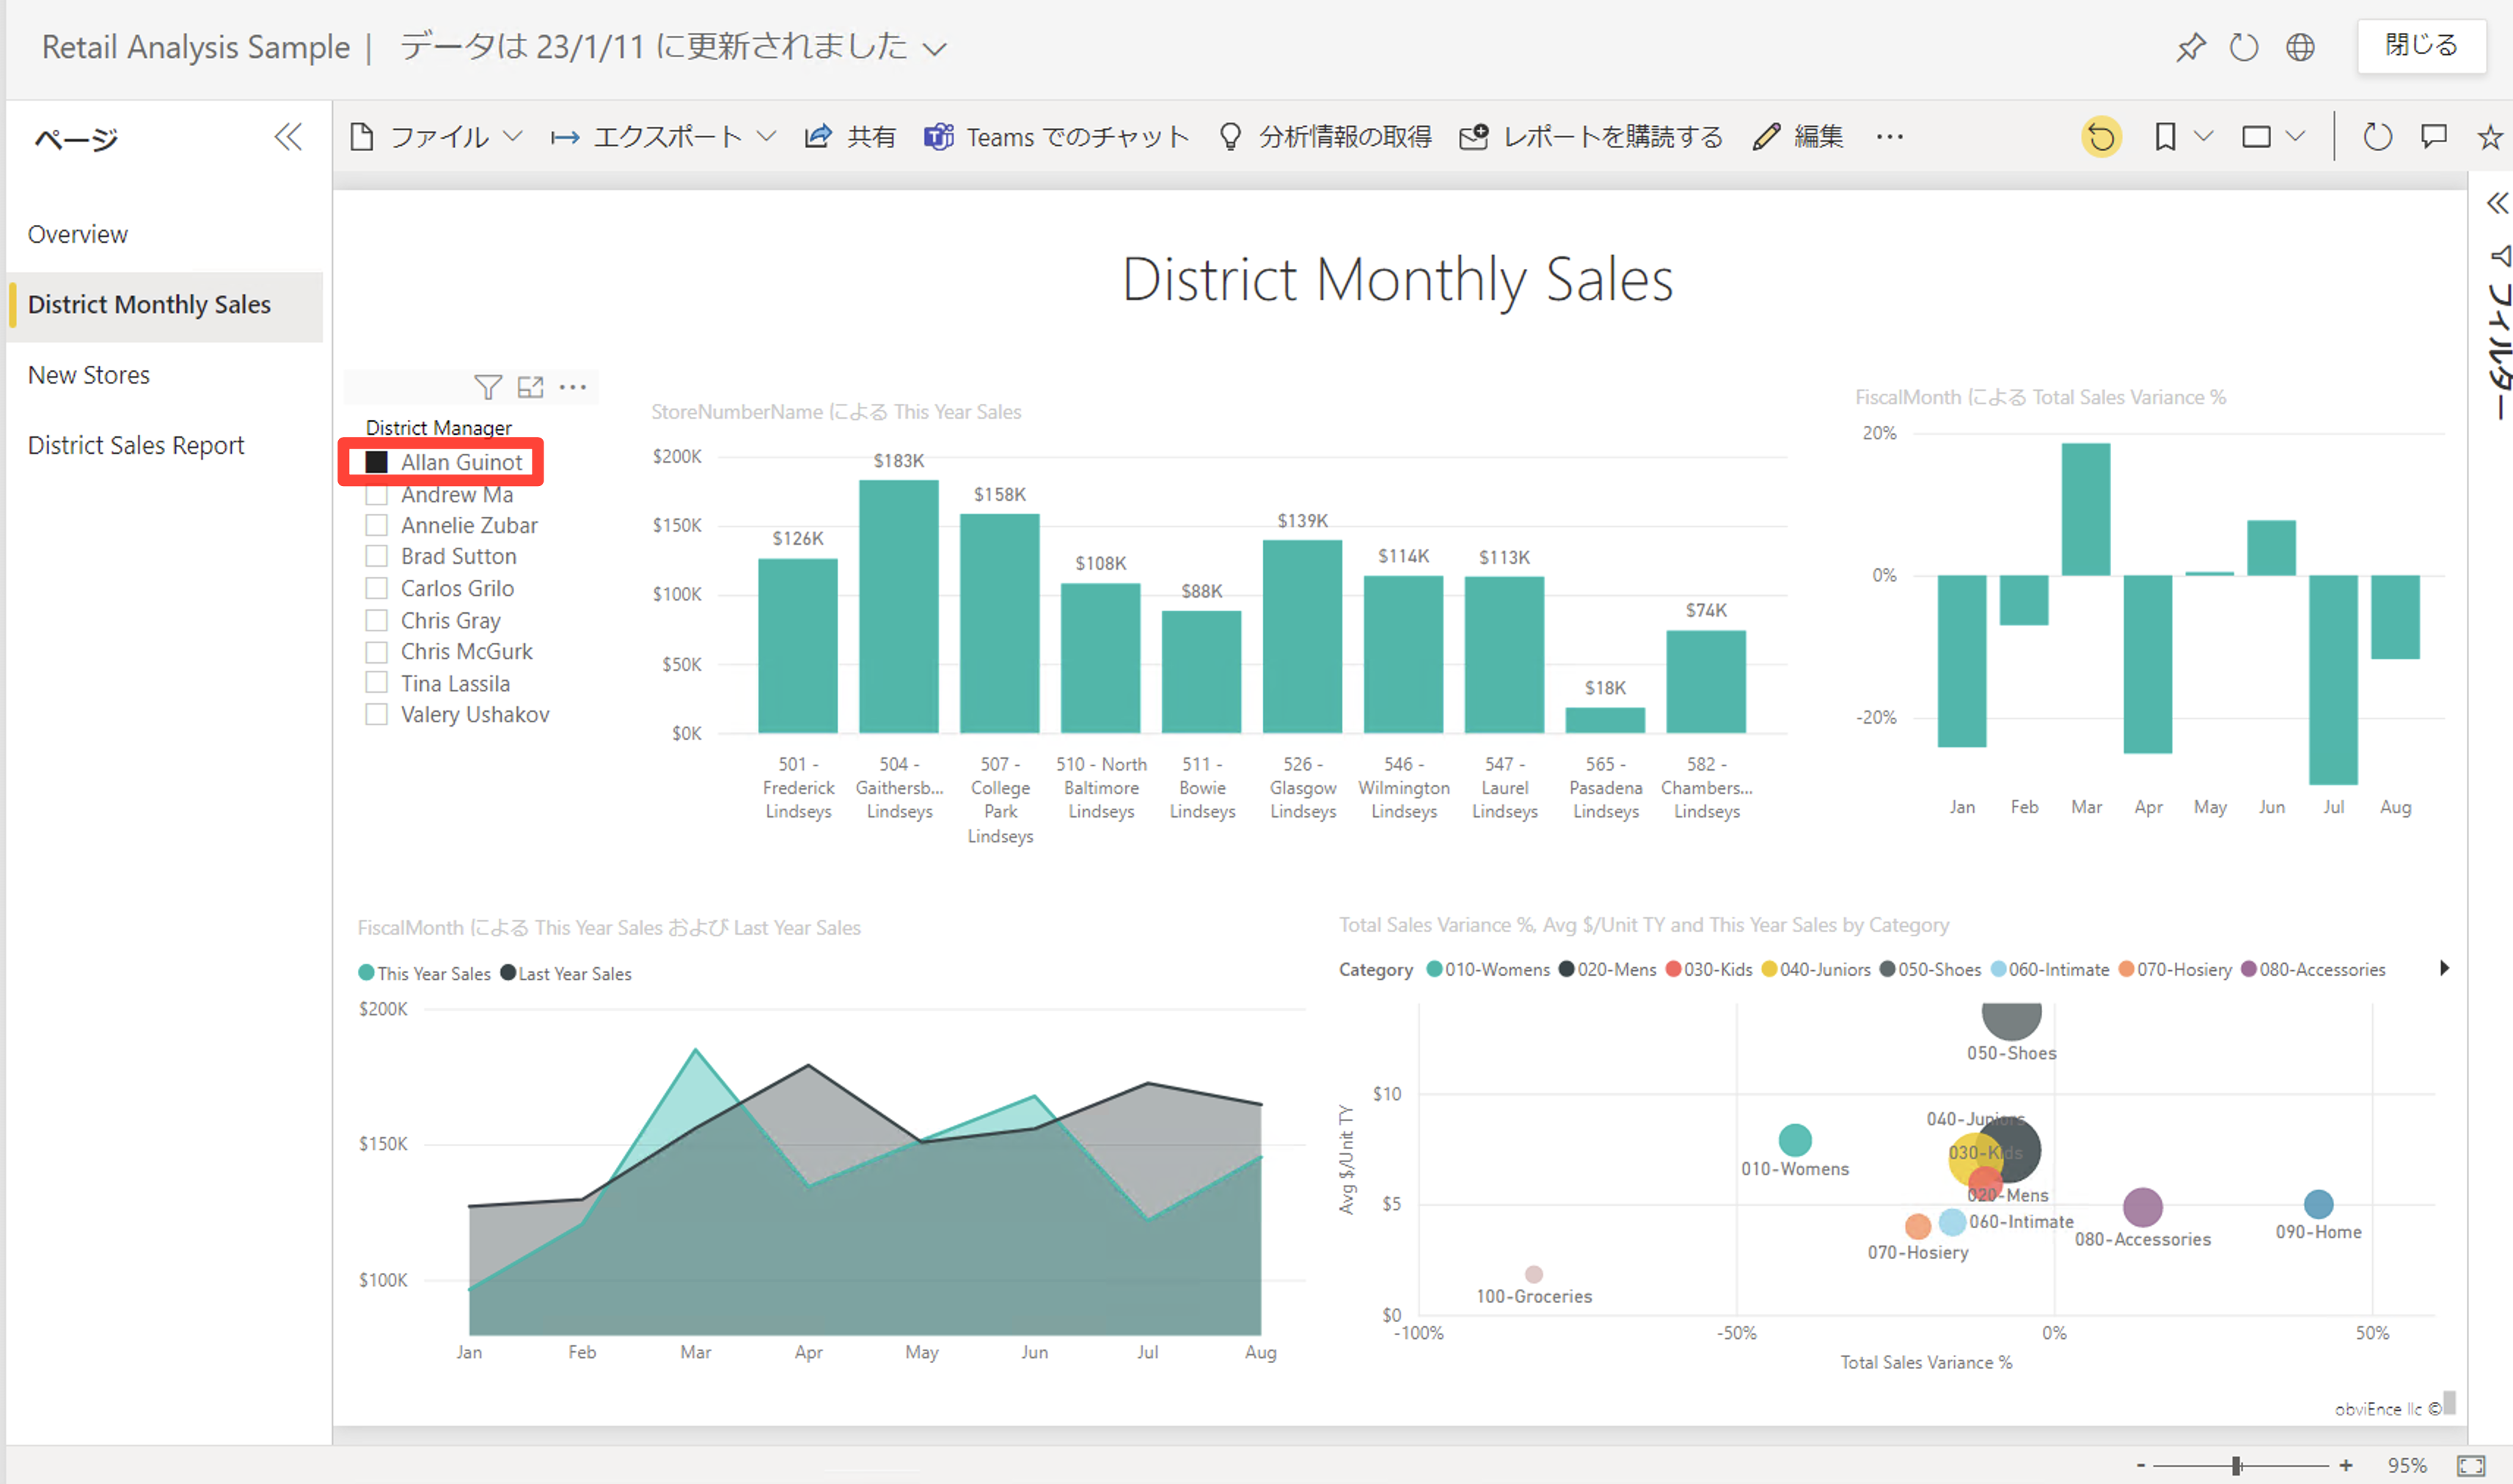
Task: Uncheck the Allan Guinot checkbox
Action: [376, 462]
